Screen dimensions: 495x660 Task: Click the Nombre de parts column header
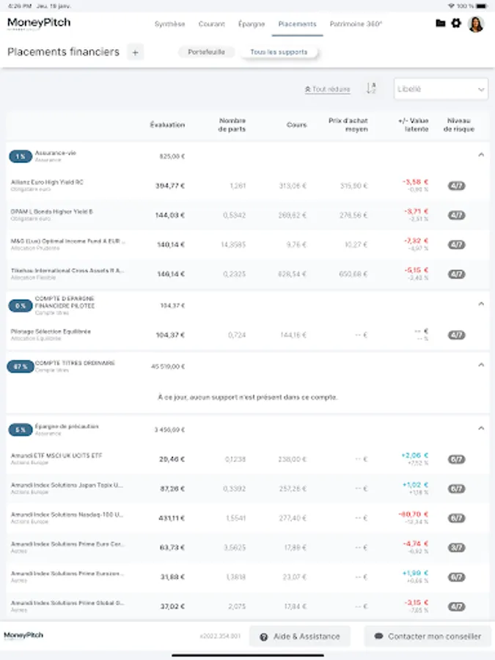tap(232, 125)
